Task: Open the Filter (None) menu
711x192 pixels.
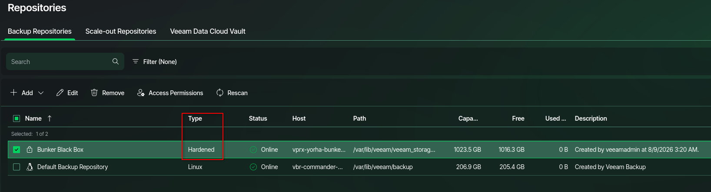Action: coord(154,62)
